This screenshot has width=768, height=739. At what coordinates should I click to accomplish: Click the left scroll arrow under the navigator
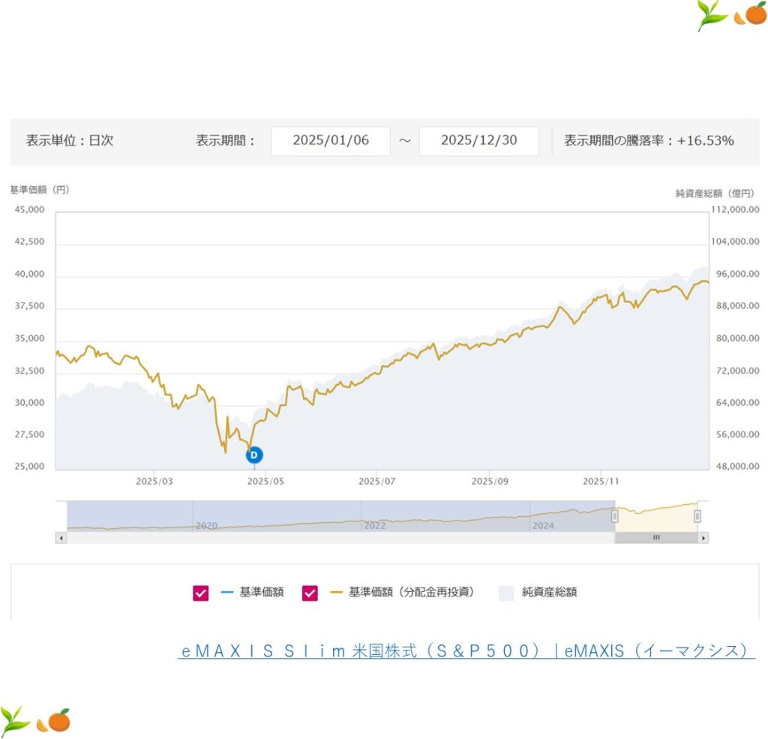61,538
